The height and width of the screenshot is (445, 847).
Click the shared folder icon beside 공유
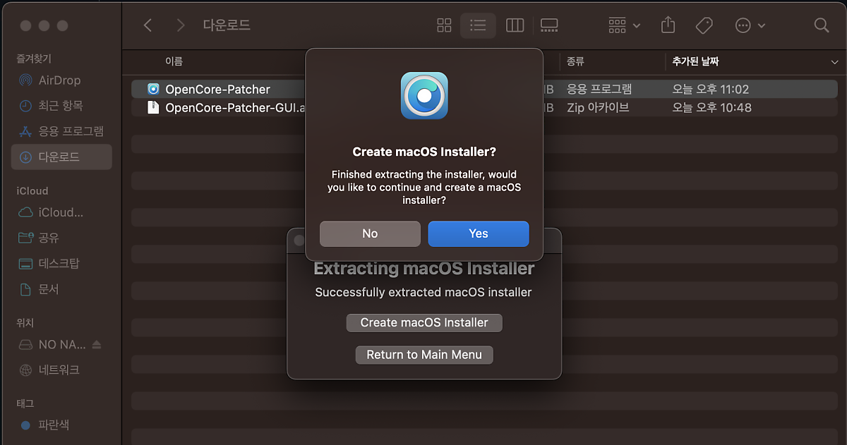pyautogui.click(x=25, y=238)
